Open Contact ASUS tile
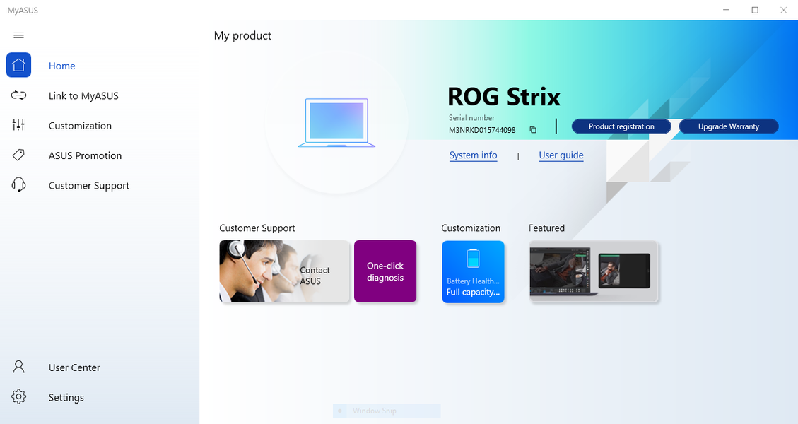This screenshot has width=798, height=424. pyautogui.click(x=284, y=271)
